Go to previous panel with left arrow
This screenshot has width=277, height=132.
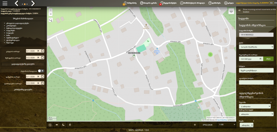tap(17, 3)
